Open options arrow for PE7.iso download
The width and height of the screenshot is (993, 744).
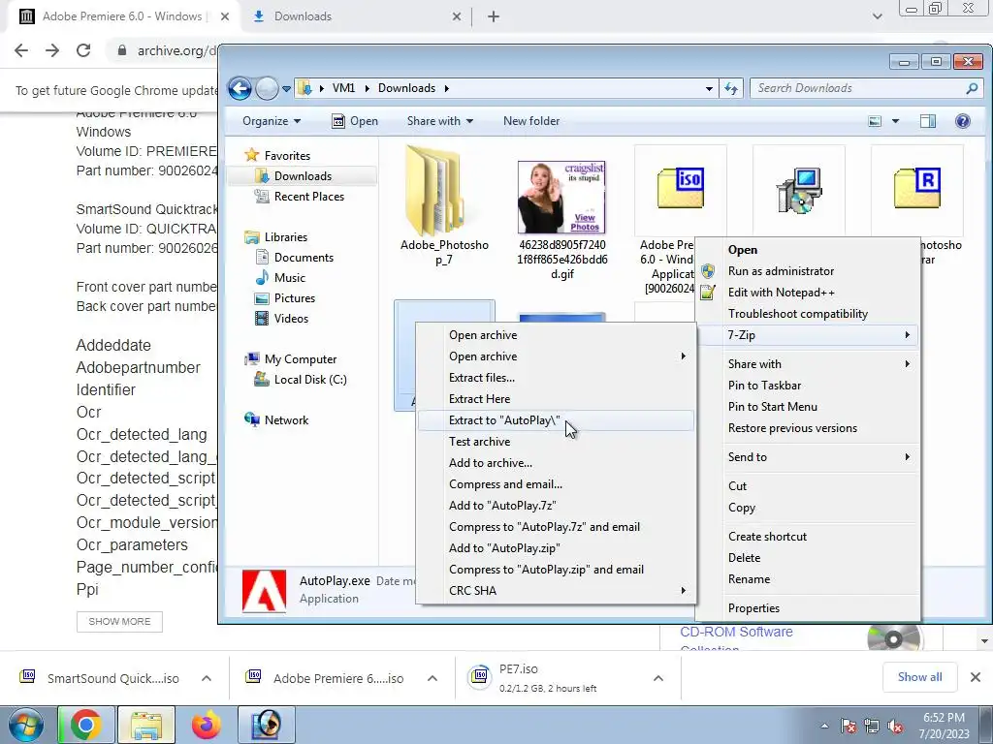coord(658,678)
